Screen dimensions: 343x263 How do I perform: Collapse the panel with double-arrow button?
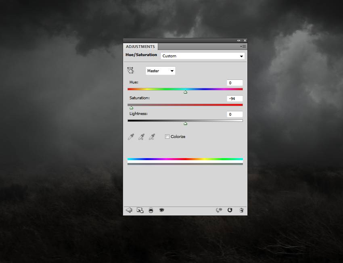239,41
